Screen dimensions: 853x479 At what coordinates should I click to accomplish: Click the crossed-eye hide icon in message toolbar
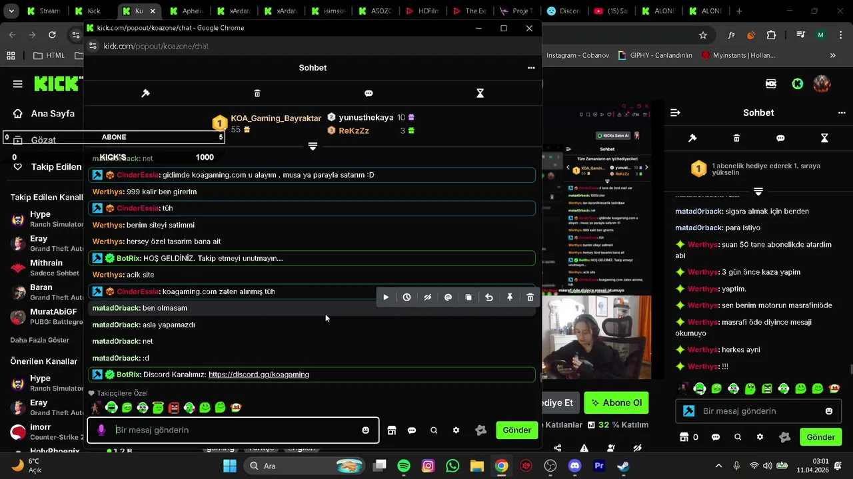click(427, 297)
